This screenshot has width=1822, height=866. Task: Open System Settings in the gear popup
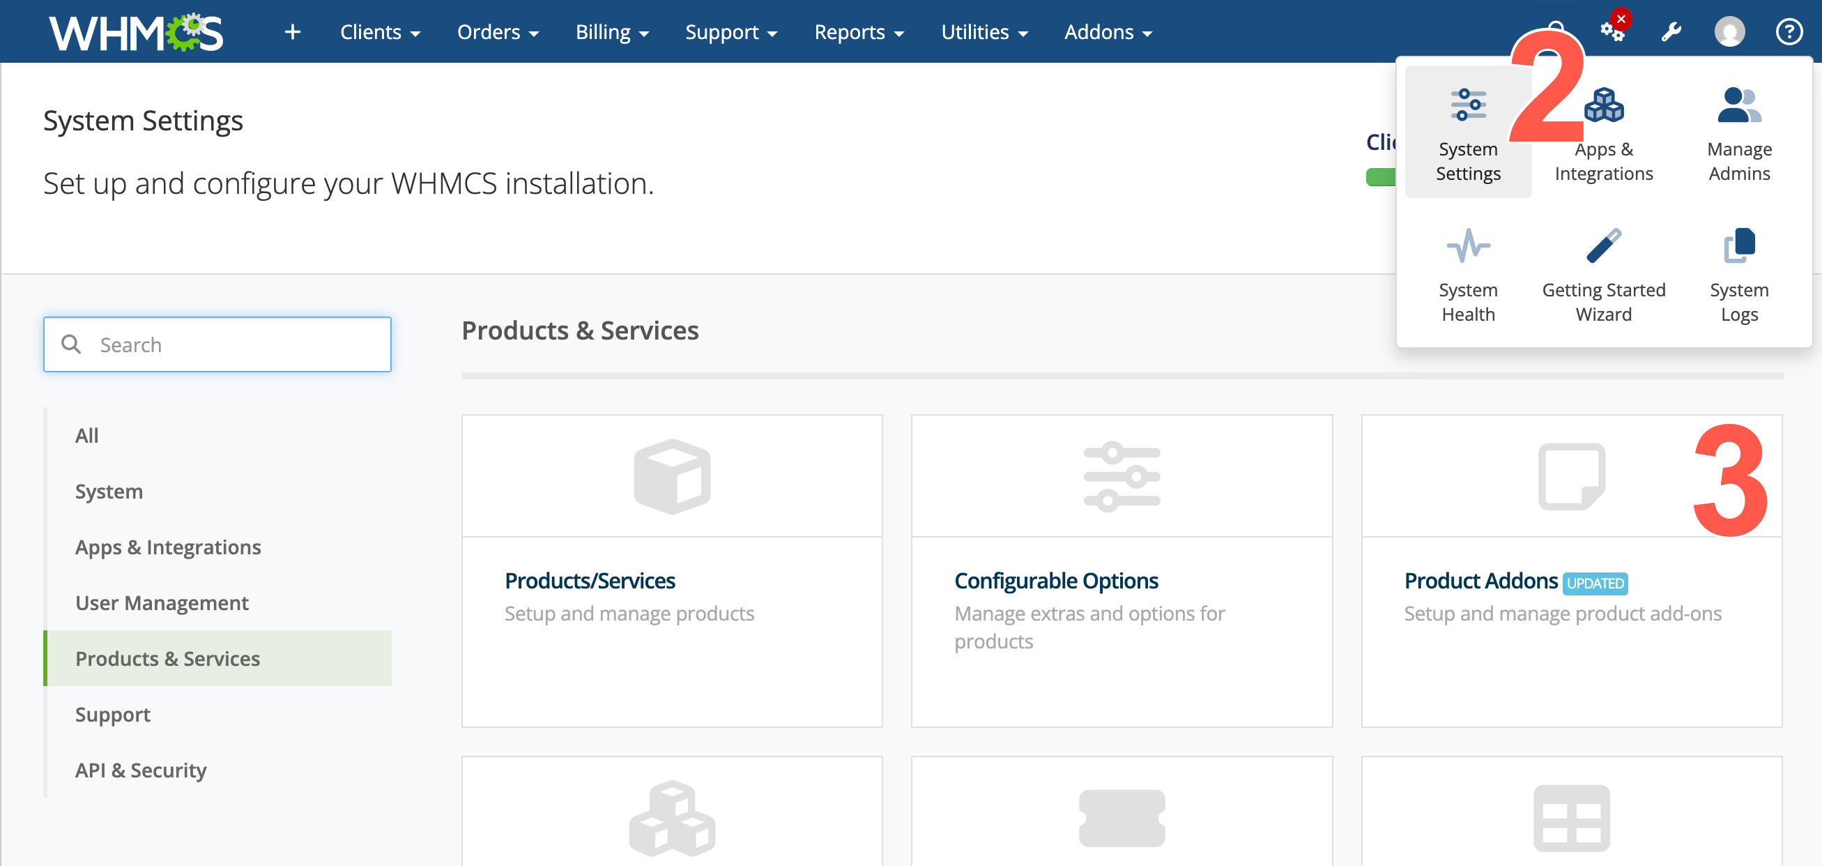[1468, 132]
